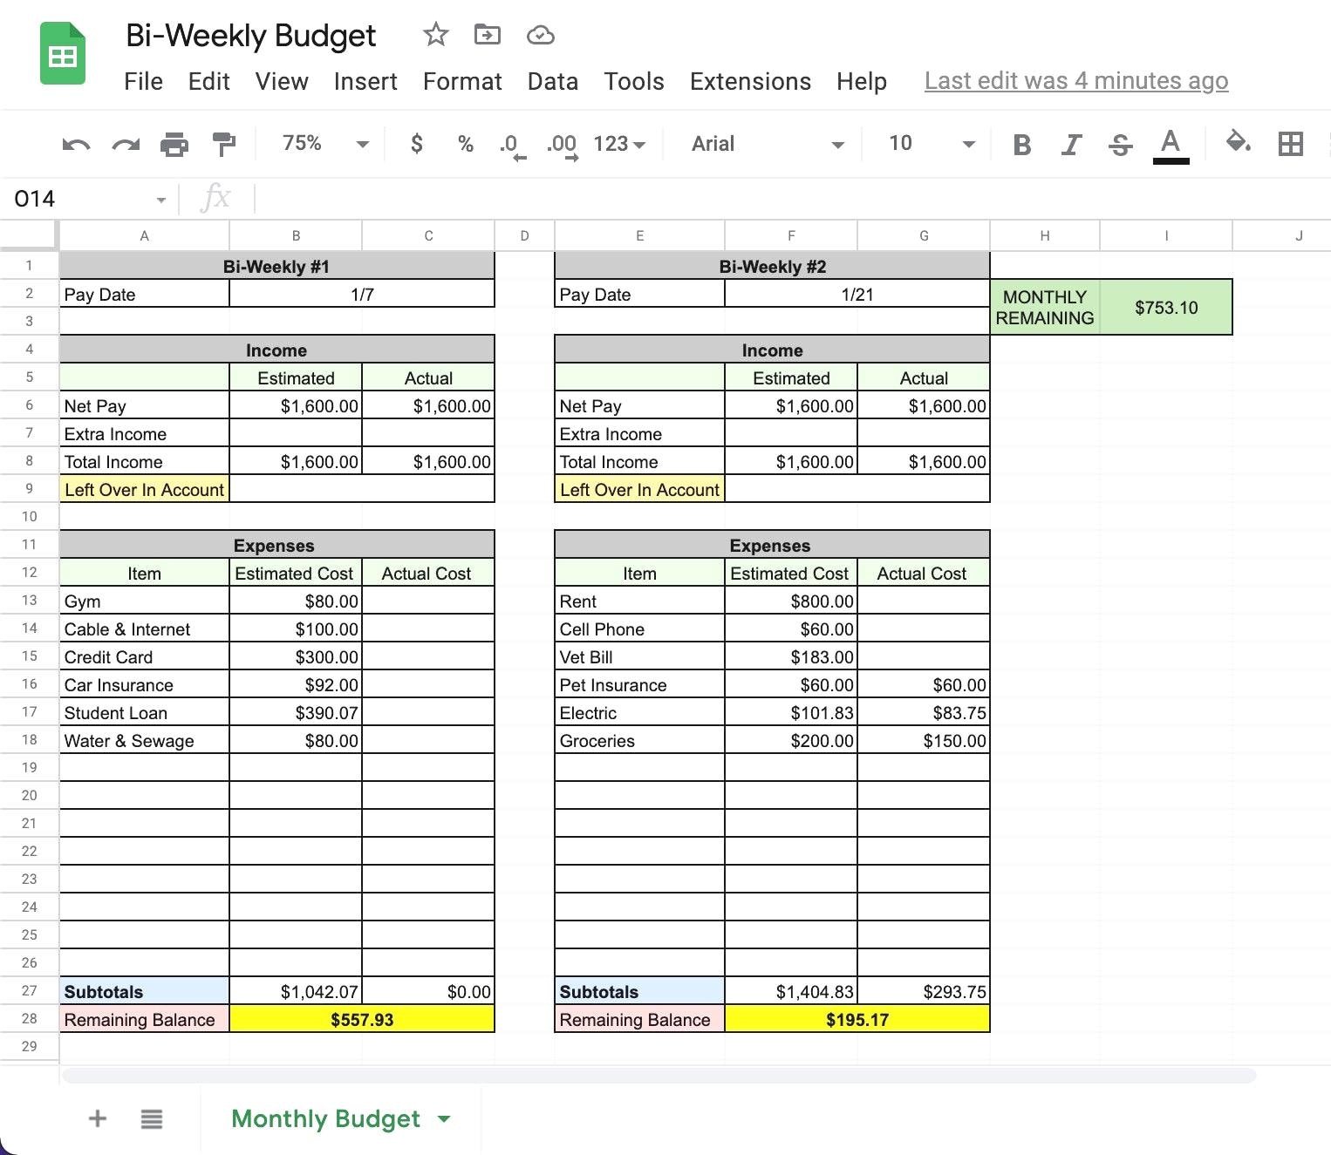Apply currency format with the $ icon

click(x=417, y=144)
